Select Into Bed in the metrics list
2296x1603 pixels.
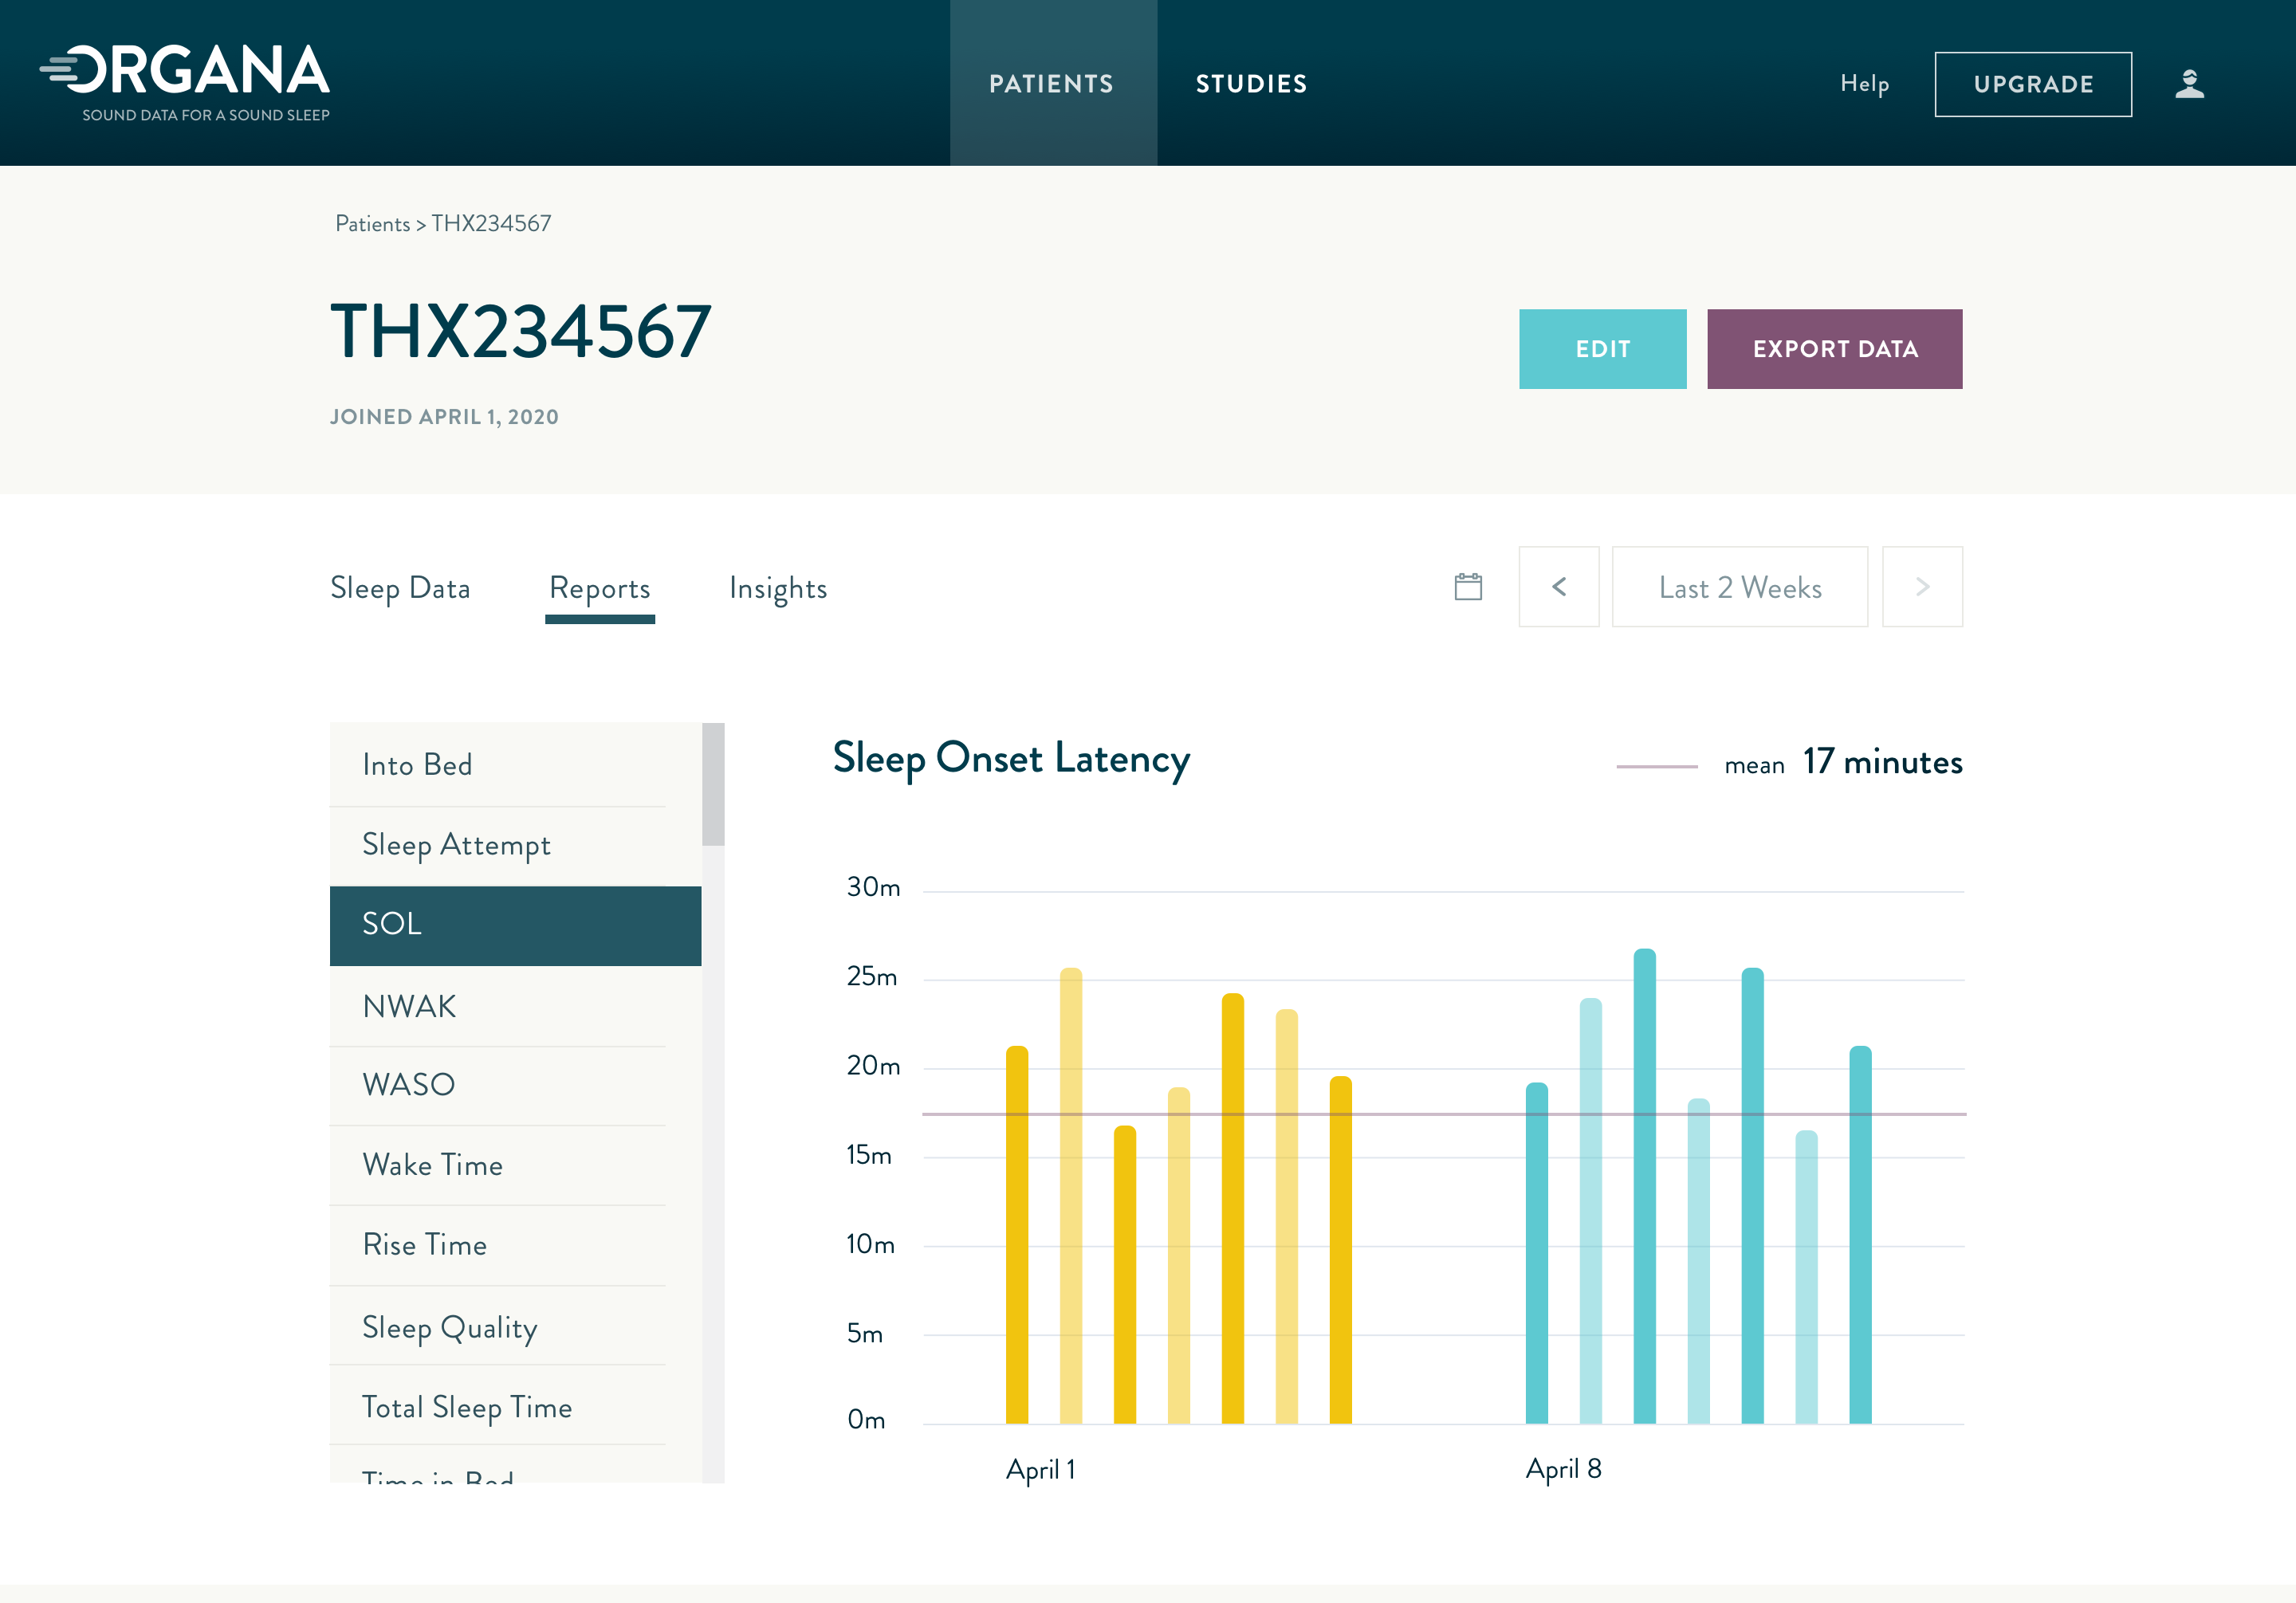tap(416, 765)
